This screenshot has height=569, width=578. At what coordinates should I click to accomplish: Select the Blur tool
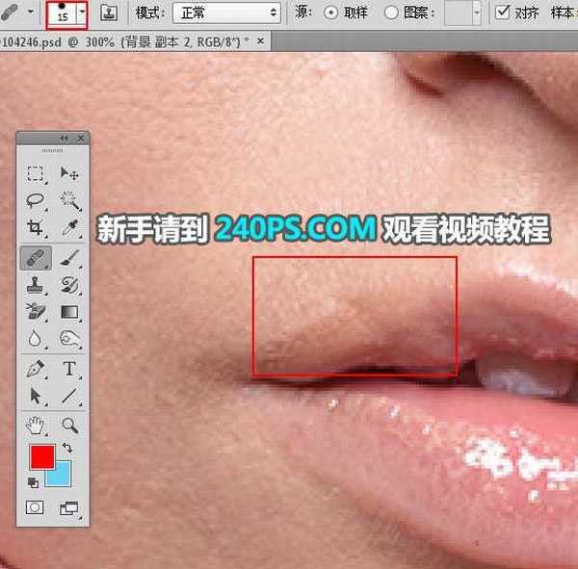coord(35,338)
